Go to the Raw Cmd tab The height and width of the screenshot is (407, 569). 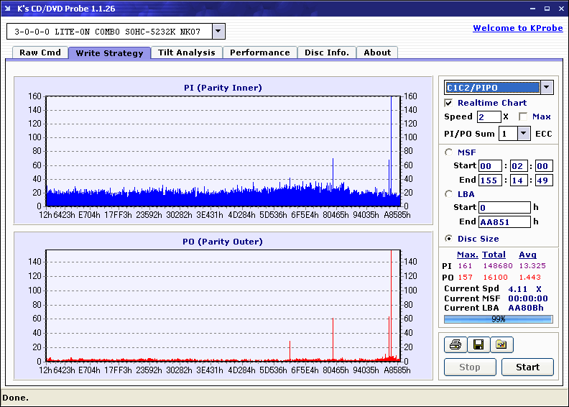pyautogui.click(x=40, y=52)
